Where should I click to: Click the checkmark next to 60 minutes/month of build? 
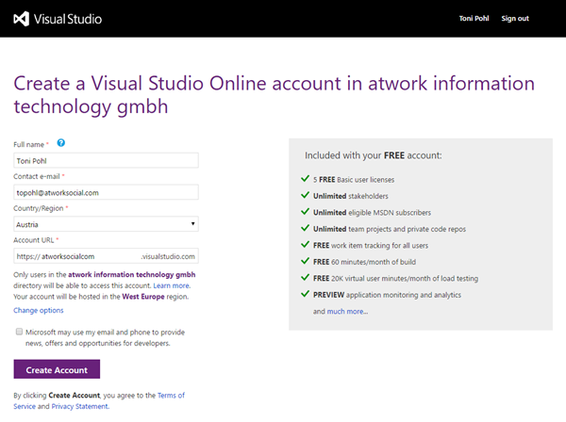[x=305, y=261]
